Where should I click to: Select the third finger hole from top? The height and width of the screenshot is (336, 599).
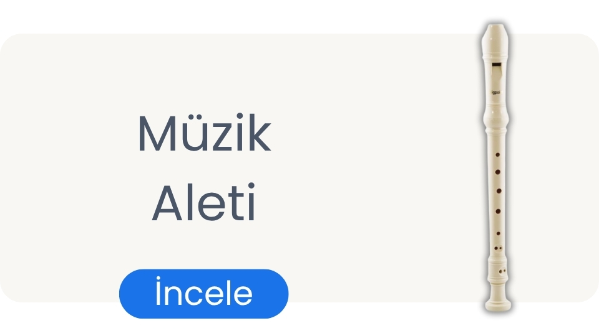[498, 192]
